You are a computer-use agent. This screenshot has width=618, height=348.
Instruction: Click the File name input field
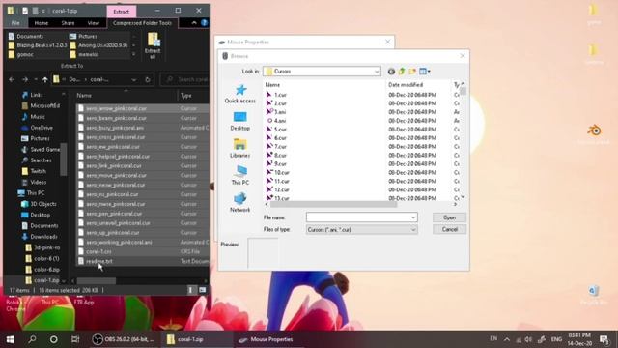[358, 217]
